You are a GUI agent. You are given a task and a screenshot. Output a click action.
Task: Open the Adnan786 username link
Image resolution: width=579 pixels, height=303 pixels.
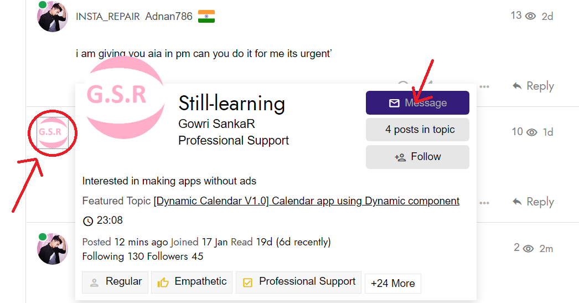click(x=169, y=16)
